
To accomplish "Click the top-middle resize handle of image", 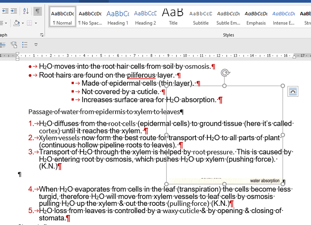I will 224,86.
